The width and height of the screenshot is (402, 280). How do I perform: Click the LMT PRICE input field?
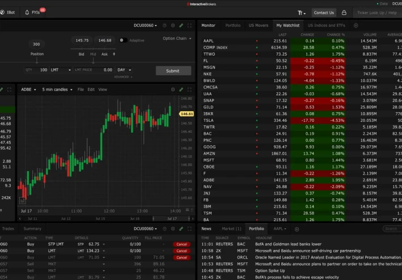pos(94,70)
